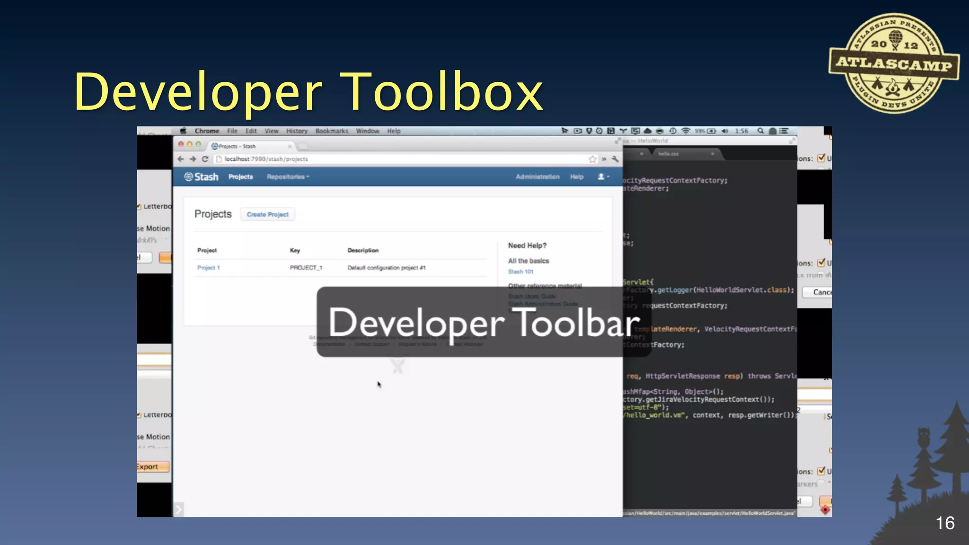
Task: Click getLogger code line in editor
Action: click(708, 290)
